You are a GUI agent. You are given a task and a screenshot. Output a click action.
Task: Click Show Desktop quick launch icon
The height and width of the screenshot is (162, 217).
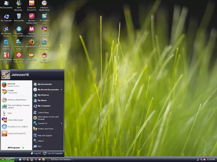pos(36,159)
